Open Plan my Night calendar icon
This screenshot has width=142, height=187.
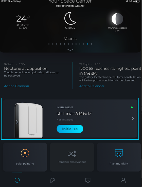click(119, 153)
